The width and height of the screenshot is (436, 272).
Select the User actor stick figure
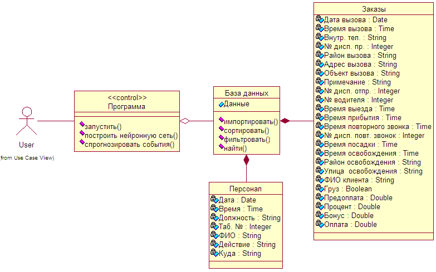click(26, 121)
